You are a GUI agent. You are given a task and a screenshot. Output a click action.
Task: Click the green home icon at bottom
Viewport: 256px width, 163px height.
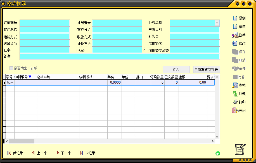pos(218,153)
